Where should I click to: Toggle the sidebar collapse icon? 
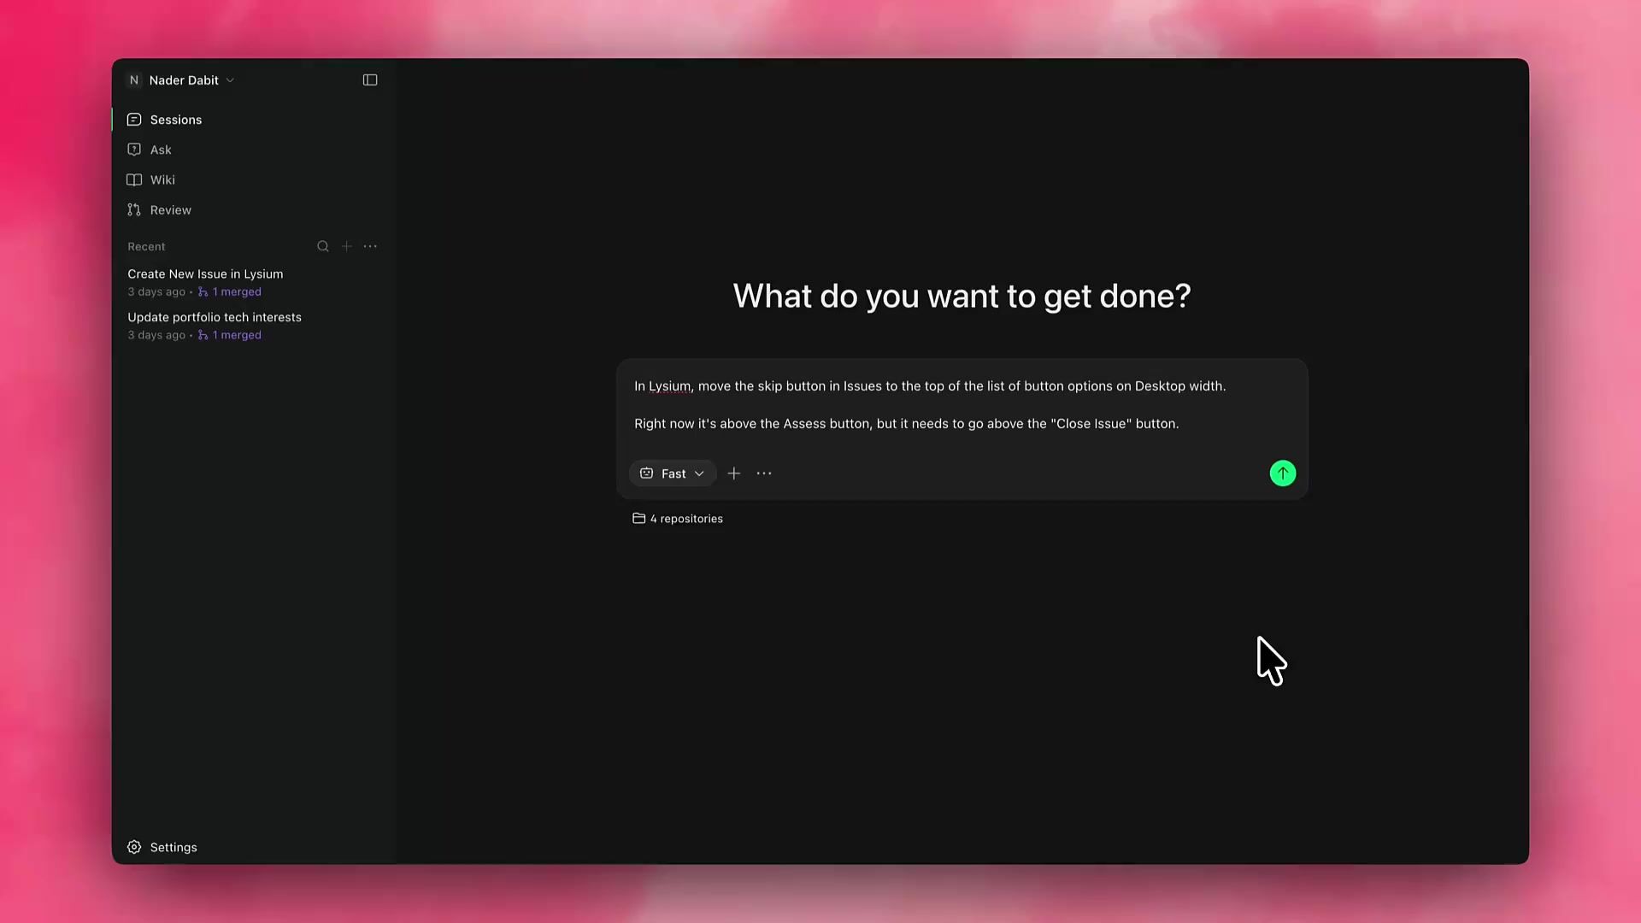pos(370,80)
